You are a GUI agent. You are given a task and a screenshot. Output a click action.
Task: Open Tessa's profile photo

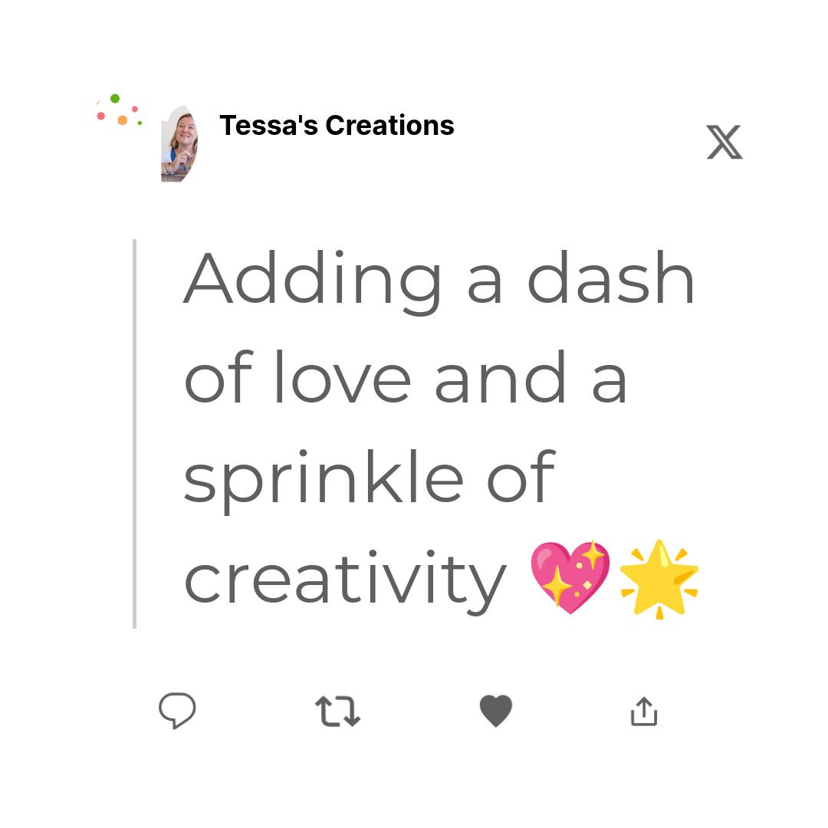pyautogui.click(x=179, y=143)
